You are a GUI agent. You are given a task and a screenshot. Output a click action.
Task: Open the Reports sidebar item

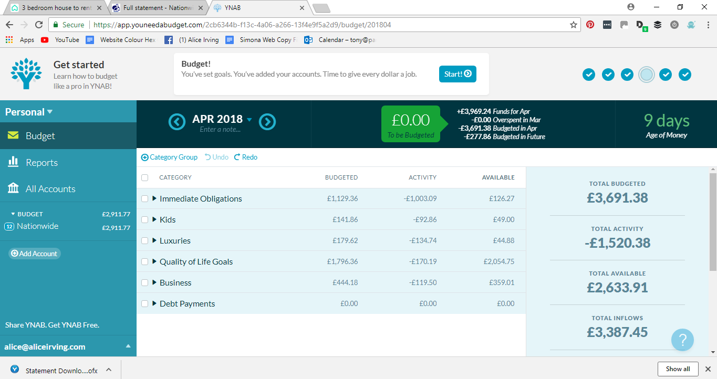point(68,162)
